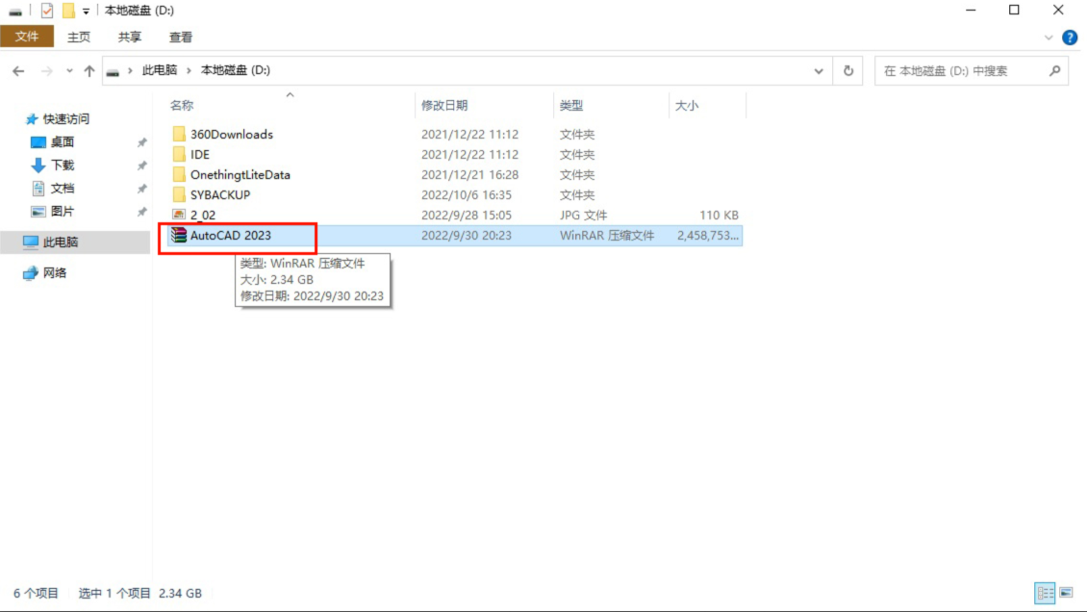The width and height of the screenshot is (1087, 612).
Task: Open the AutoCAD 2023 WinRAR archive
Action: coord(231,235)
